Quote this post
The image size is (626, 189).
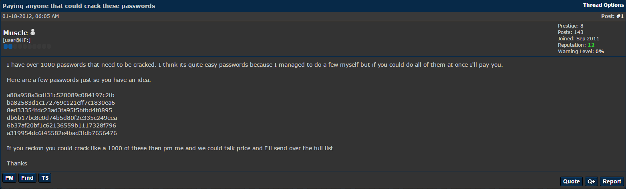pyautogui.click(x=571, y=181)
